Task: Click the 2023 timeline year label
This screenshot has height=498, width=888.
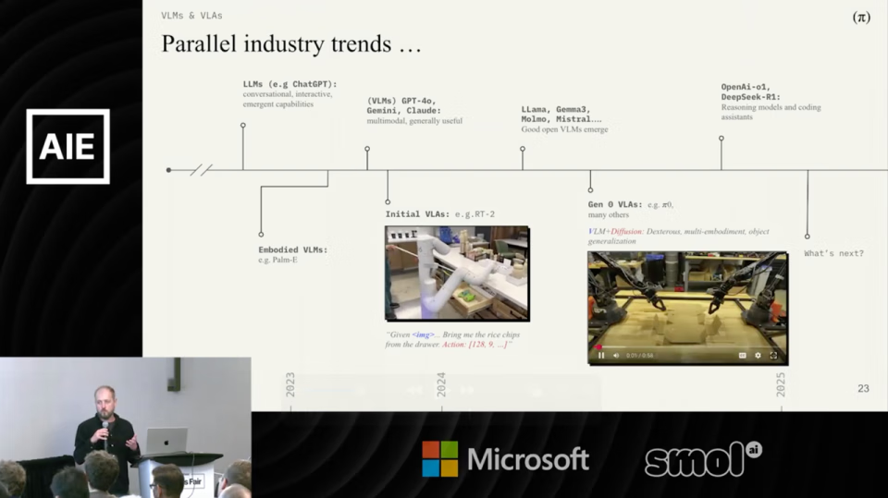Action: click(x=290, y=384)
